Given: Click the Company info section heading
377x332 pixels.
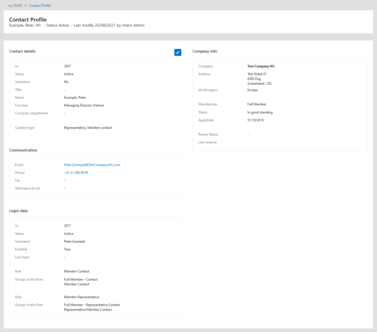Looking at the screenshot, I should click(x=205, y=51).
